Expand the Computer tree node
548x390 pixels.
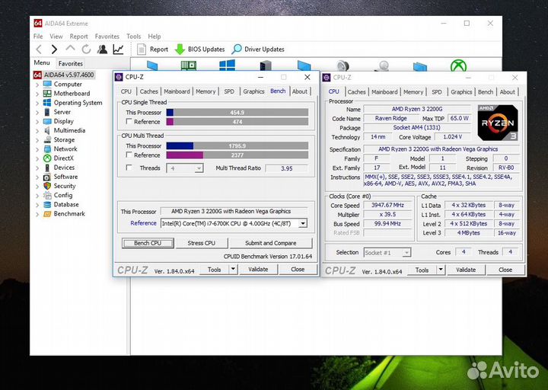coord(37,85)
